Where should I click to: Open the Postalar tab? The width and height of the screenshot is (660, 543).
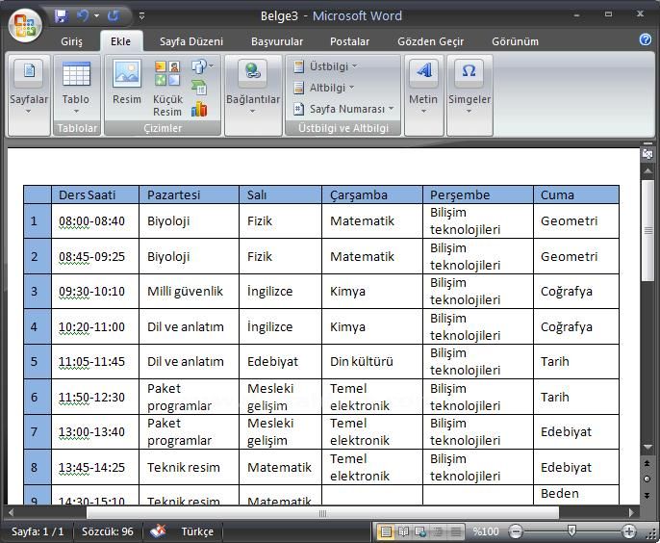pos(349,41)
